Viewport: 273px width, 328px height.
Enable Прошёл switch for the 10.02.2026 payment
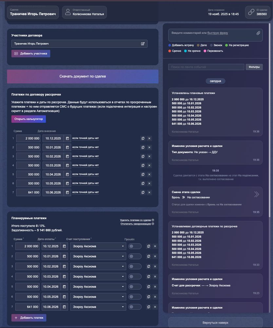(134, 267)
